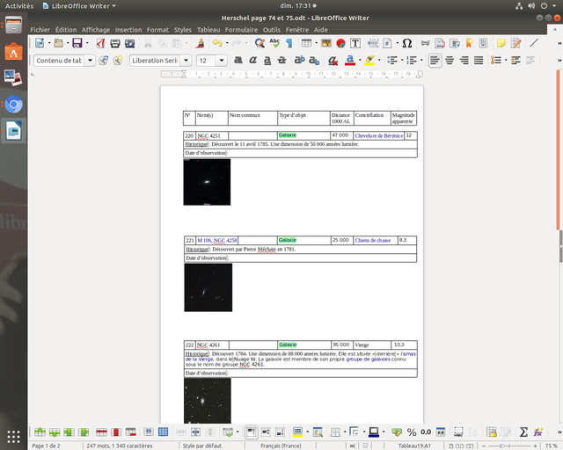Open the Outils menu

[x=272, y=30]
